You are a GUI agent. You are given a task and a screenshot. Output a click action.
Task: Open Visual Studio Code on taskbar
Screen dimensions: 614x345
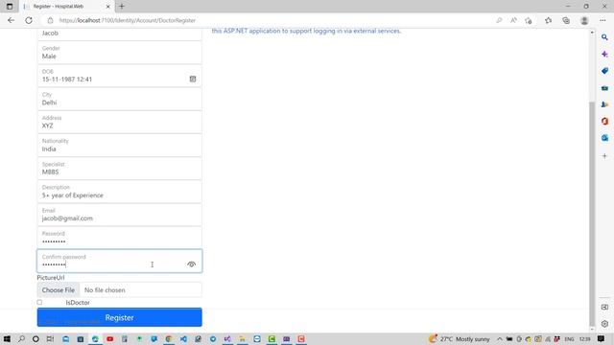183,338
